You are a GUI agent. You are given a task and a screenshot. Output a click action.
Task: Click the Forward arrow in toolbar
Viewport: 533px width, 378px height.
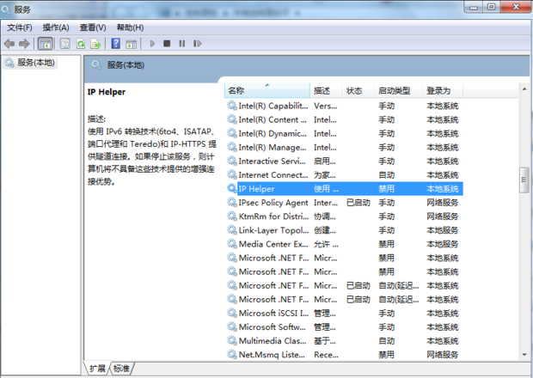click(x=25, y=43)
